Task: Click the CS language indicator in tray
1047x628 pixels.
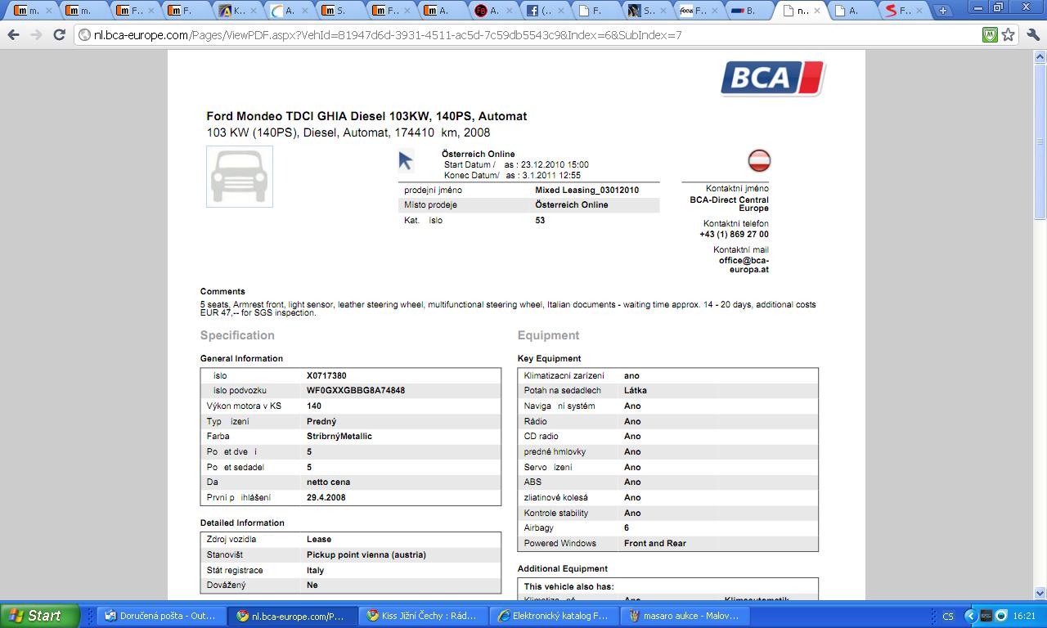Action: 948,616
